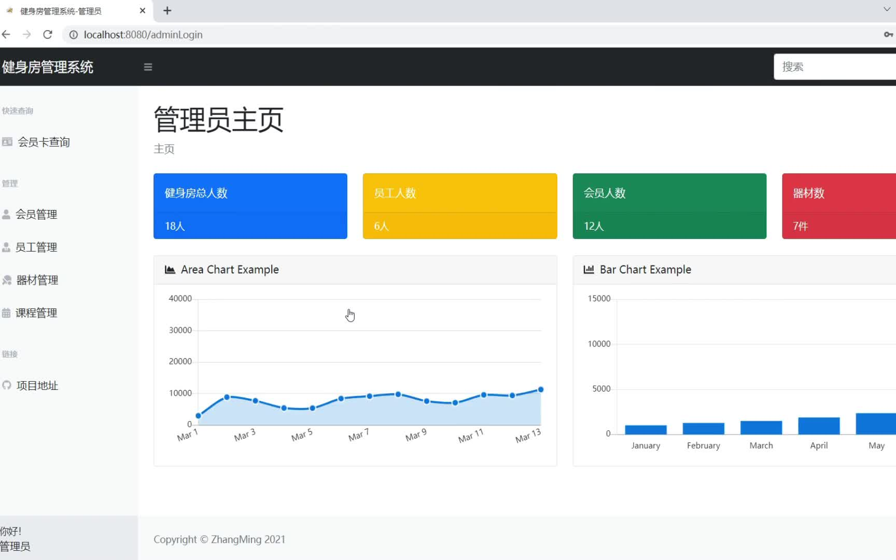Click the site info icon in address bar

(74, 35)
